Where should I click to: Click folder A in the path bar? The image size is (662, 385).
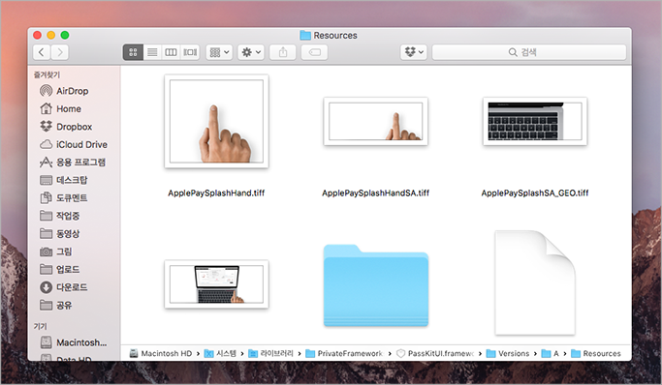[551, 353]
